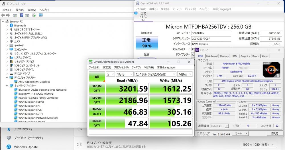Open the MB/s unit dropdown
Image resolution: width=285 pixels, height=150 pixels.
click(185, 74)
